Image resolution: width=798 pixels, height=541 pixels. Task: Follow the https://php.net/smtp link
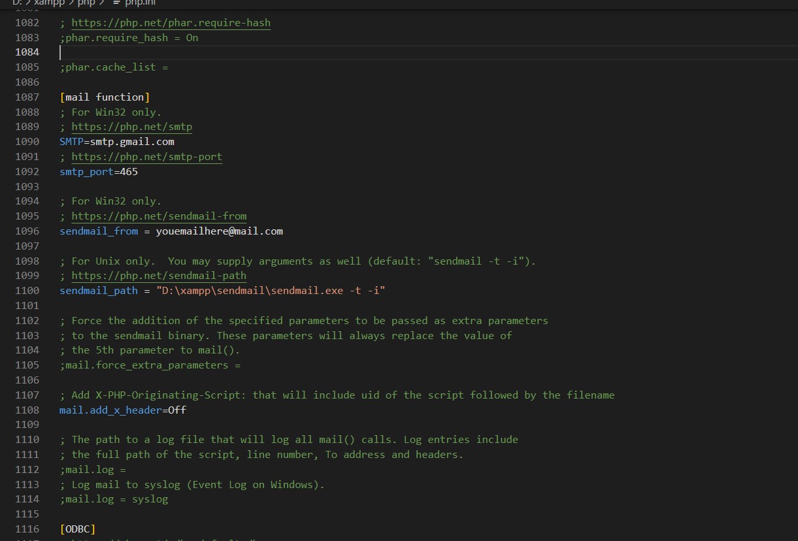tap(131, 127)
